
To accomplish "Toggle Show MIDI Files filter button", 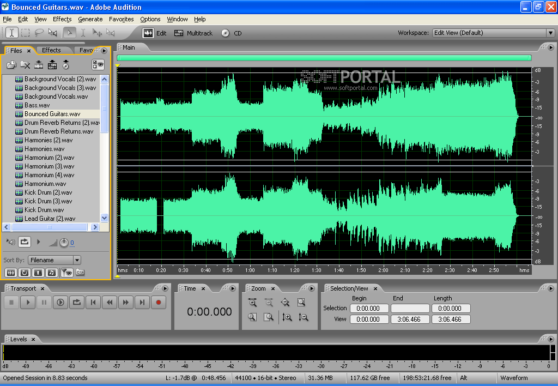I will [52, 273].
